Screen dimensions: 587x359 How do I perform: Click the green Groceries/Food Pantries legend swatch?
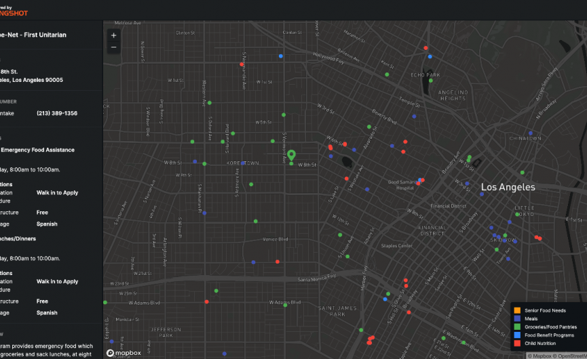click(517, 327)
